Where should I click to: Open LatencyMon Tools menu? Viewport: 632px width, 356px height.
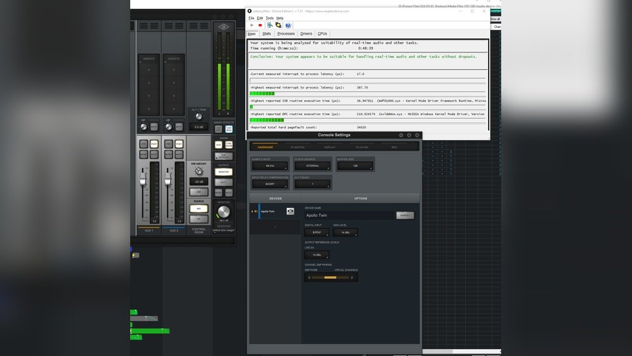(x=270, y=18)
